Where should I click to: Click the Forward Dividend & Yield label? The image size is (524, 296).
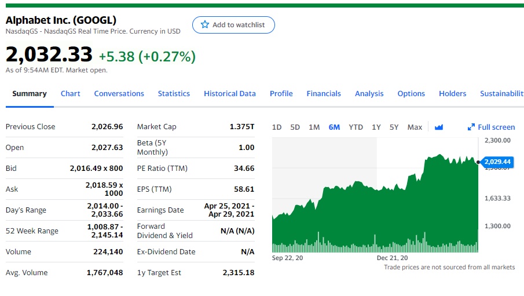tap(165, 231)
